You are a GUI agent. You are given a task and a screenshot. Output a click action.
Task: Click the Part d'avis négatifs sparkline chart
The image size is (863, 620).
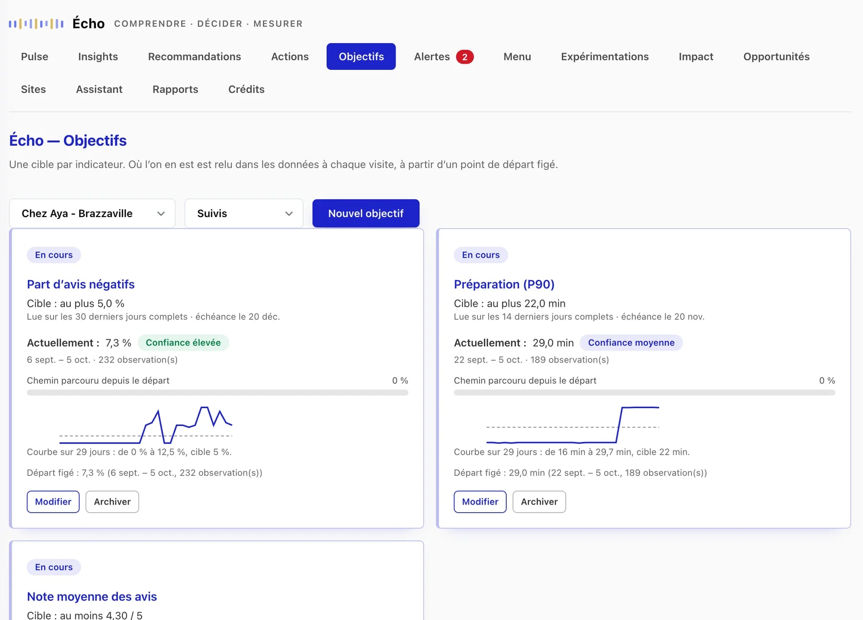(146, 425)
